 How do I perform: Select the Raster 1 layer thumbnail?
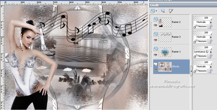coord(165,52)
